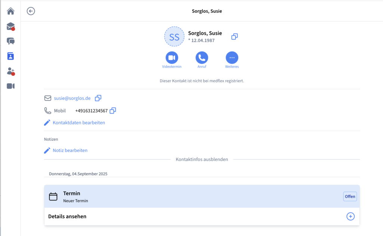This screenshot has width=383, height=236.
Task: Click Notiz bearbeiten
Action: click(70, 150)
